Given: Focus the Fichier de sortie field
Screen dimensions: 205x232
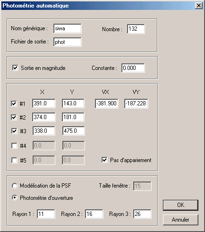Looking at the screenshot, I should 68,42.
